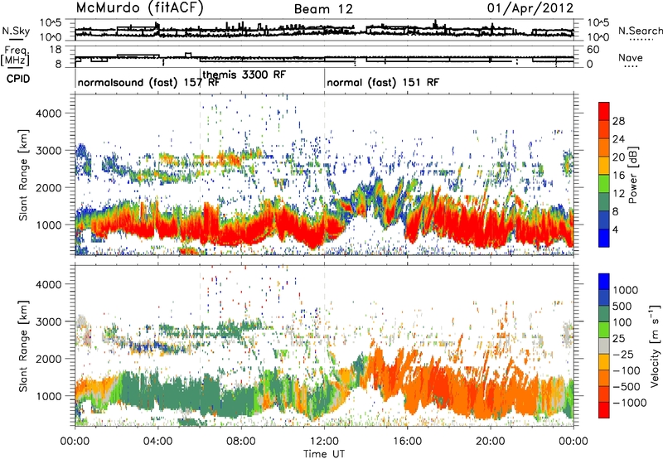Click the velocity panel 'Slant Range [km]' label
Image resolution: width=663 pixels, height=459 pixels.
(23, 345)
